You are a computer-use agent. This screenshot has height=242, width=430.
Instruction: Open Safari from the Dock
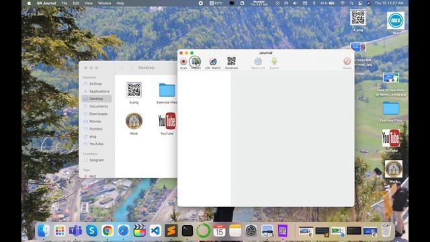(x=124, y=231)
